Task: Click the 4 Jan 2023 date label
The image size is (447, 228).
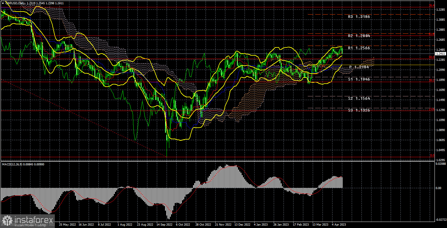Action: tap(262, 225)
